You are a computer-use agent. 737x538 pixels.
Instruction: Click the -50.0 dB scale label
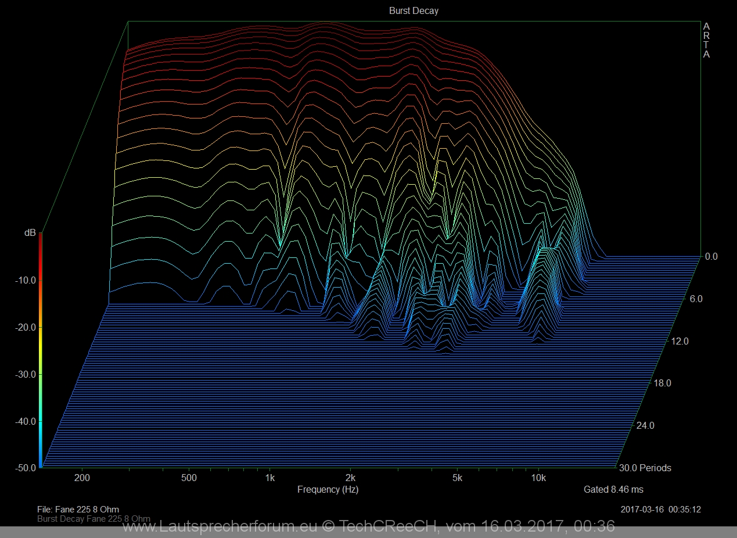pyautogui.click(x=26, y=468)
